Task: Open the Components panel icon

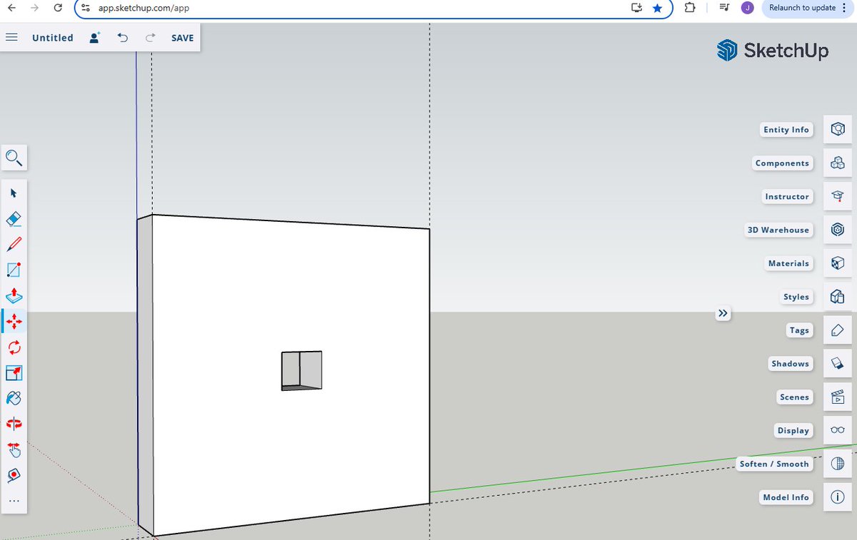Action: (x=838, y=163)
